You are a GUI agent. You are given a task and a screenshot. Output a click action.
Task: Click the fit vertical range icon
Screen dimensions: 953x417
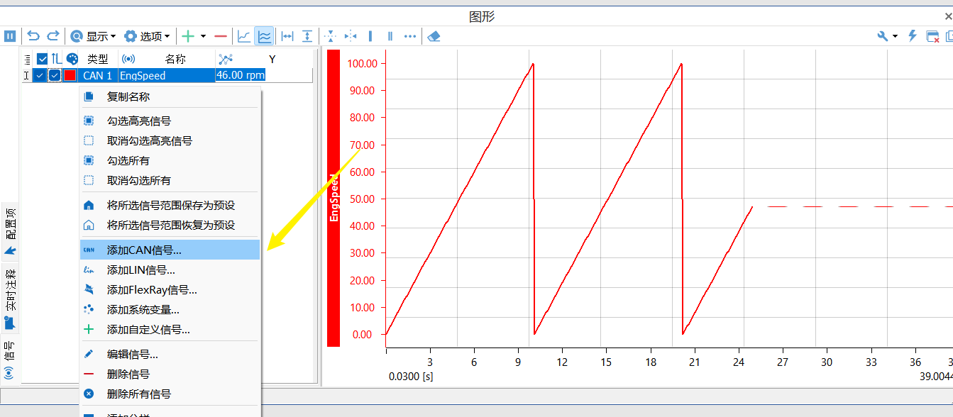[x=307, y=35]
